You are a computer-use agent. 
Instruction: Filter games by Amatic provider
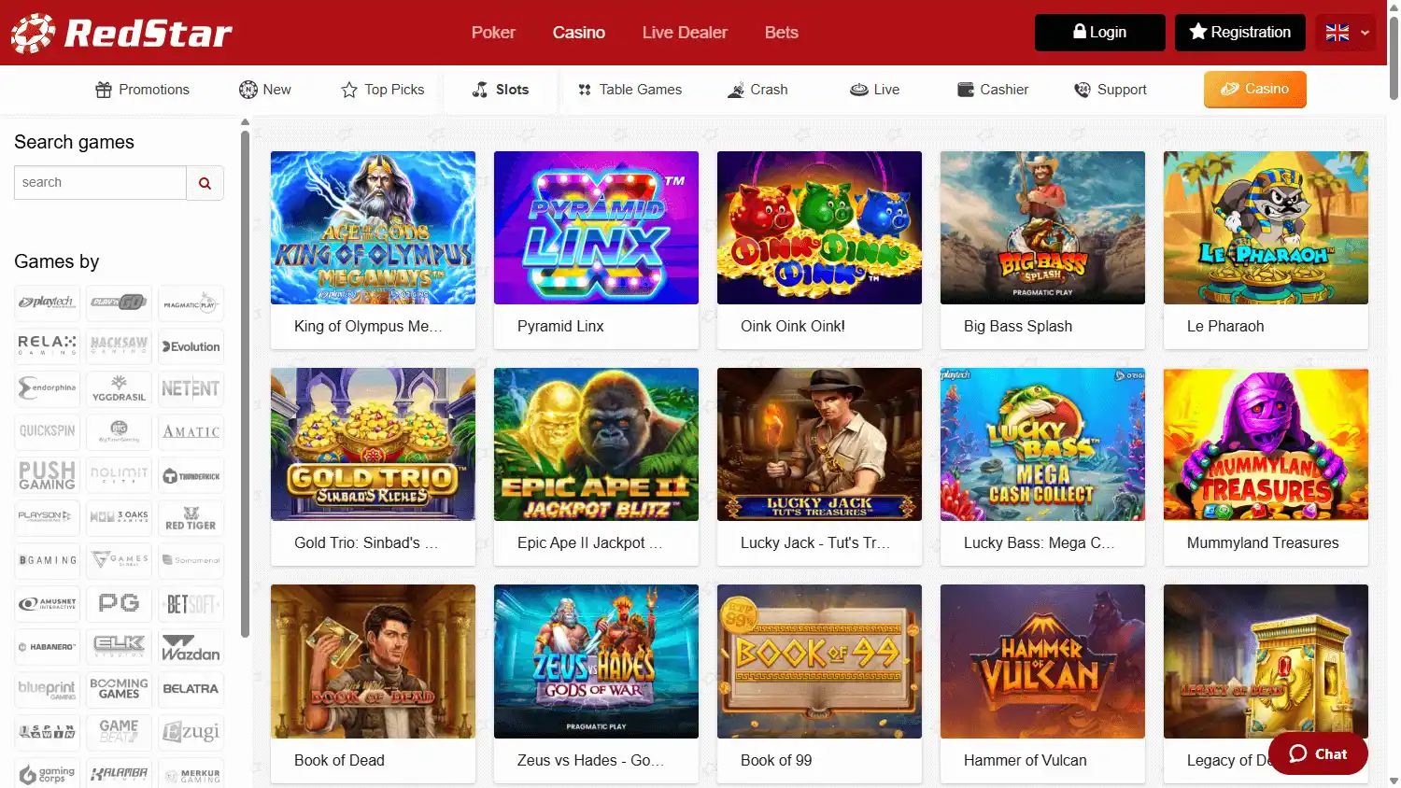click(191, 431)
